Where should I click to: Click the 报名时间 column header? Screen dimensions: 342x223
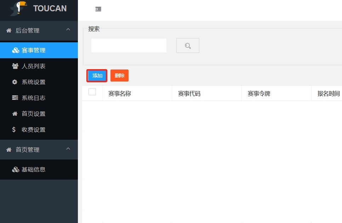328,94
